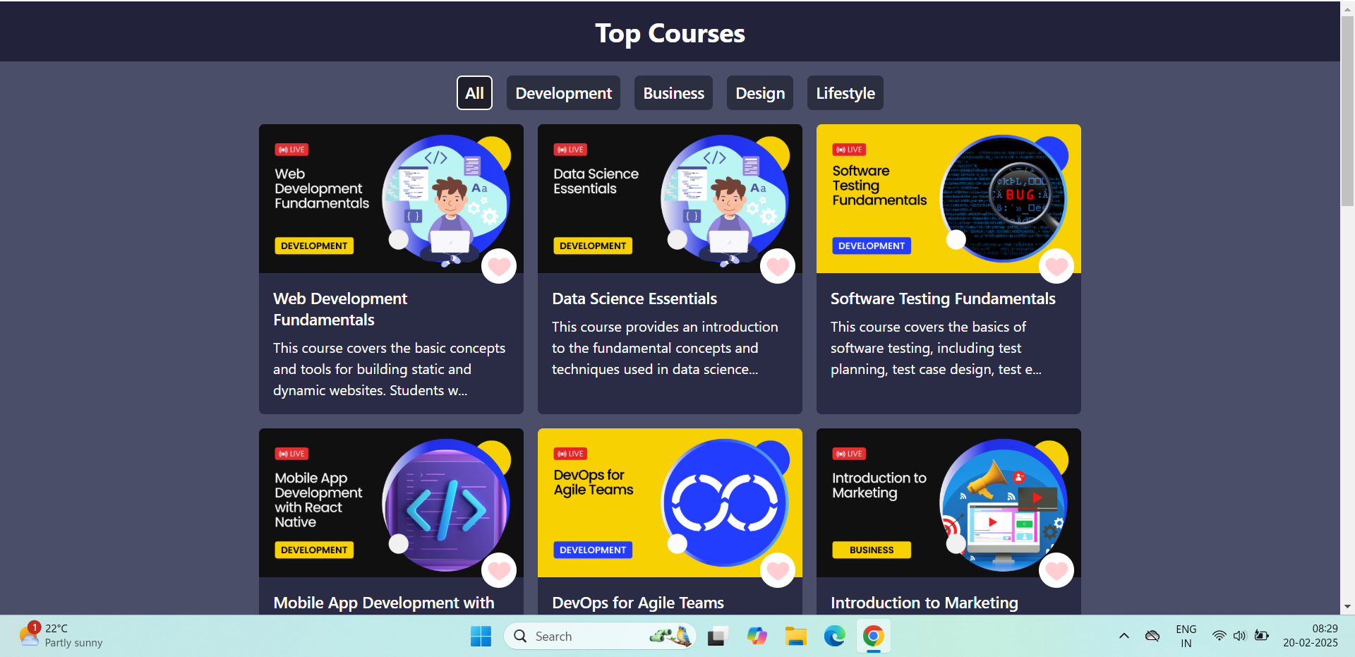
Task: Click ENG IN language indicator
Action: pos(1186,636)
